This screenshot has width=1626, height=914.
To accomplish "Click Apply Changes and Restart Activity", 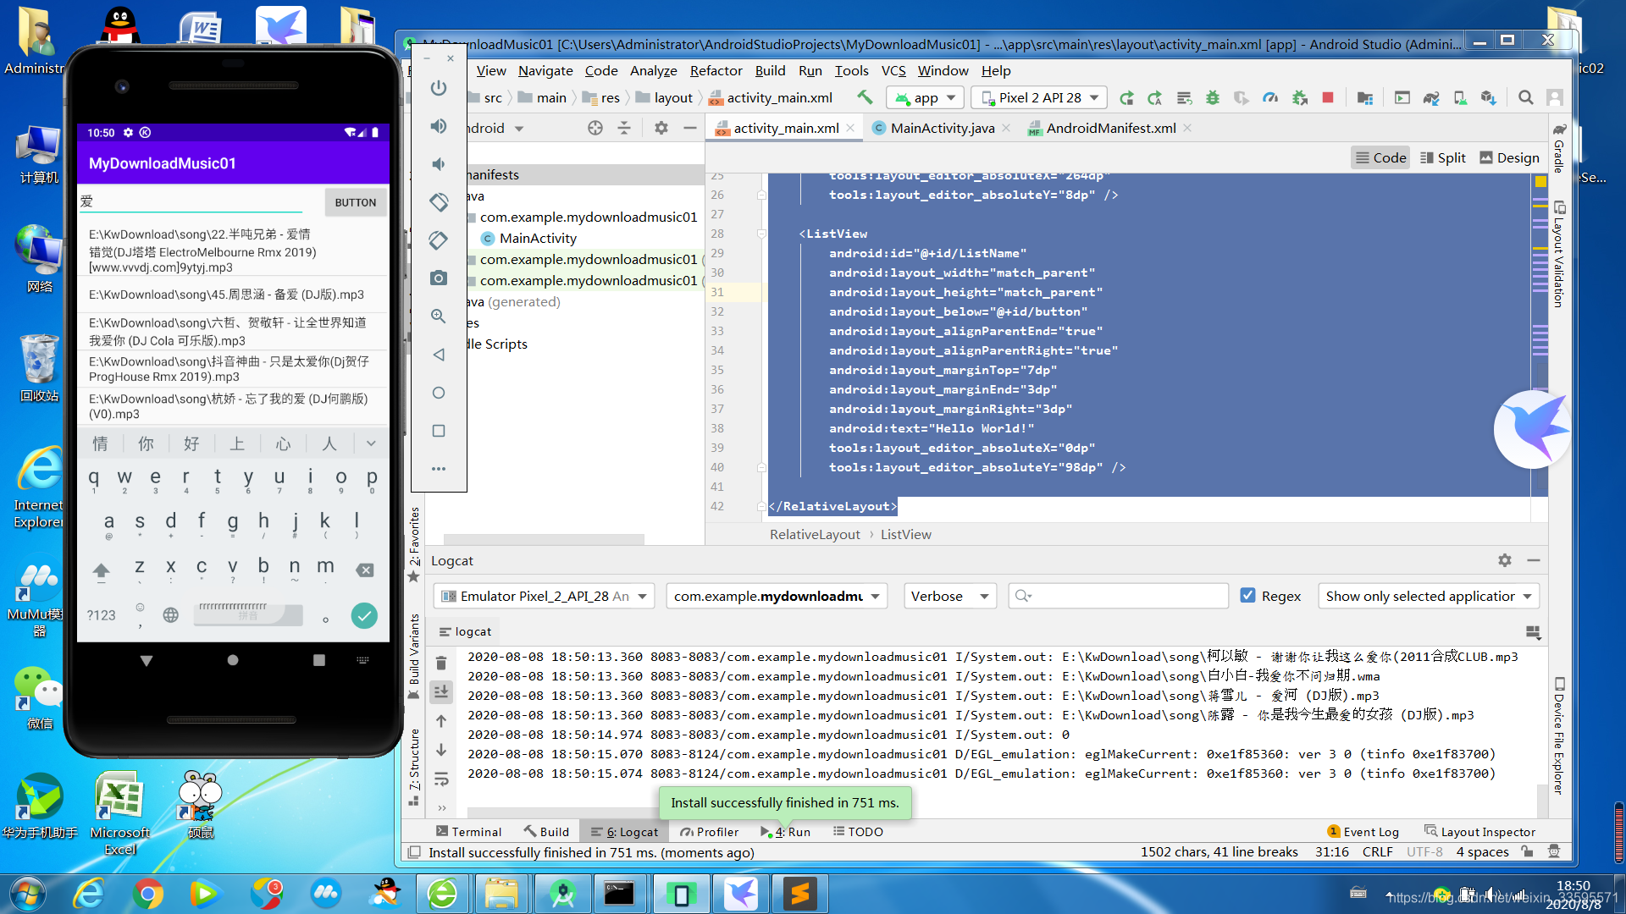I will click(x=1154, y=98).
